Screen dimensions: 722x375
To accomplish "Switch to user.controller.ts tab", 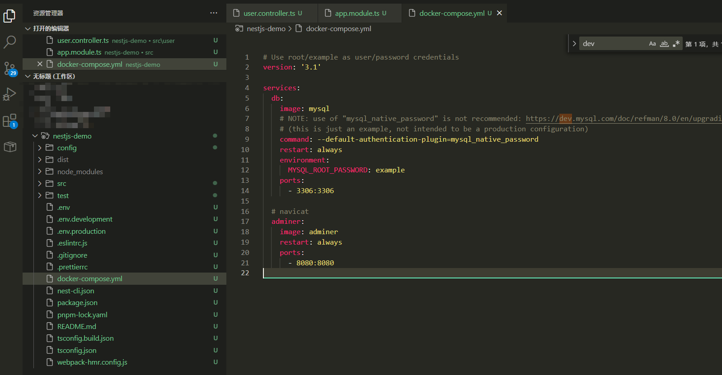I will 272,13.
